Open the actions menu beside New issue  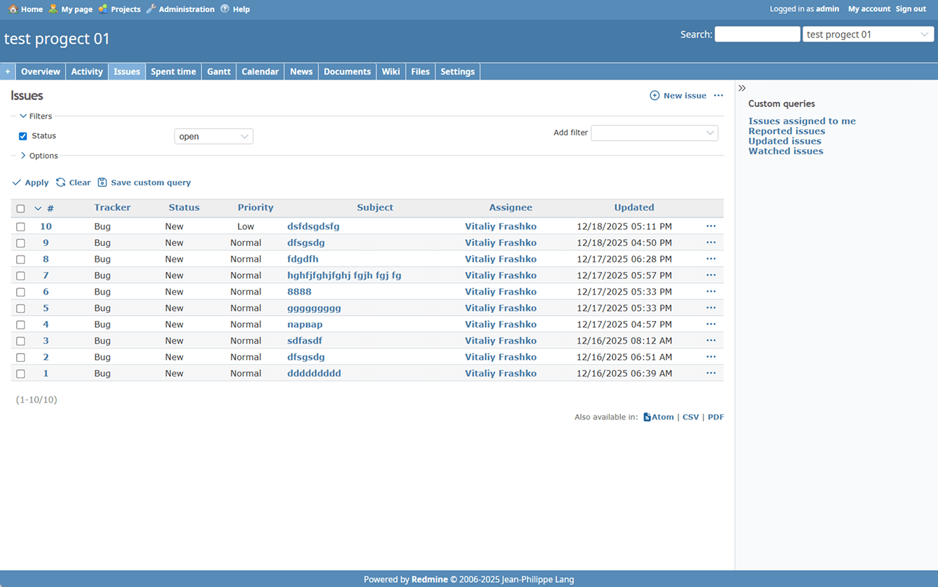pyautogui.click(x=718, y=96)
